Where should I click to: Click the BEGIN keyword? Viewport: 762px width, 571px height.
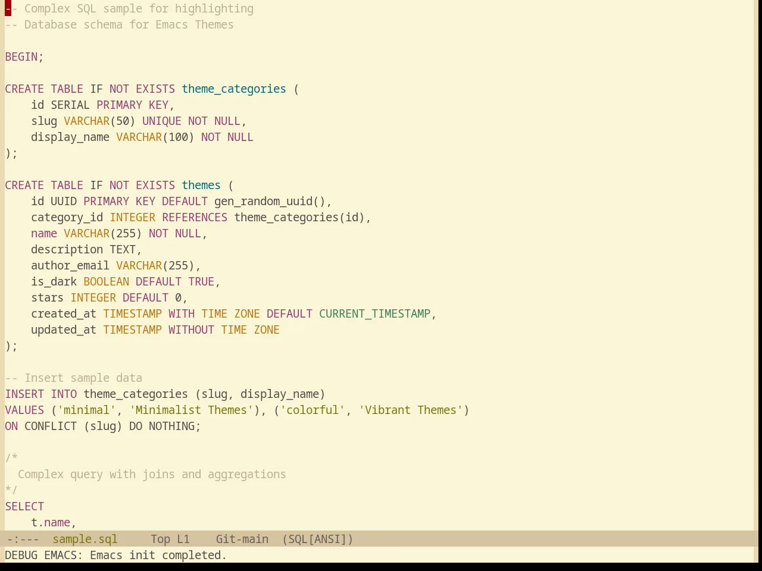(21, 57)
